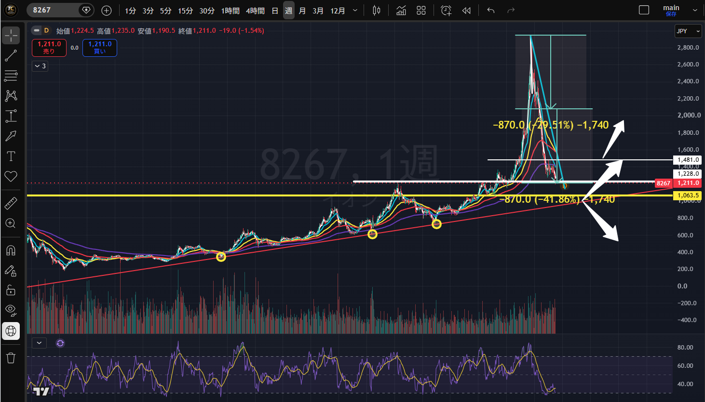Switch to the 4時間 timeframe

point(255,11)
